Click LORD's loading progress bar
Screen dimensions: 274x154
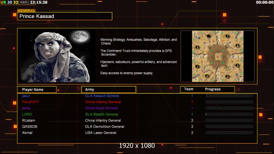(229, 114)
